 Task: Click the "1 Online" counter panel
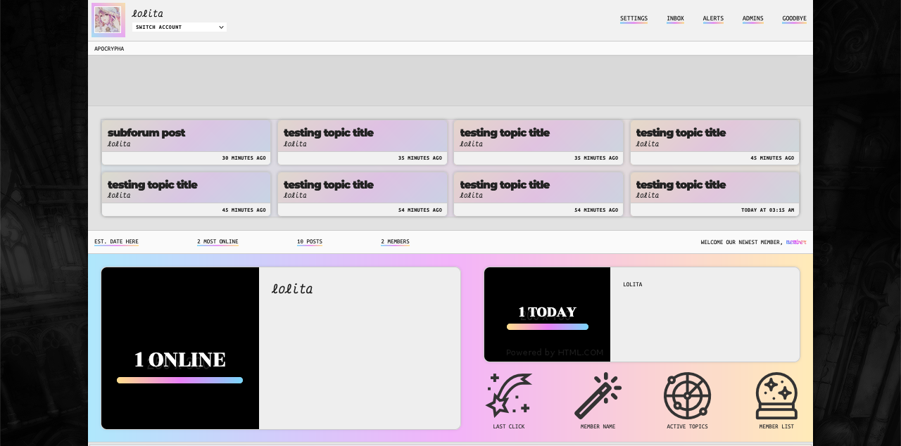pos(180,348)
